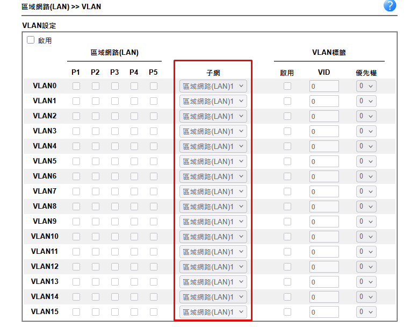Open subnet dropdown for VLAN0
The width and height of the screenshot is (411, 327).
213,86
